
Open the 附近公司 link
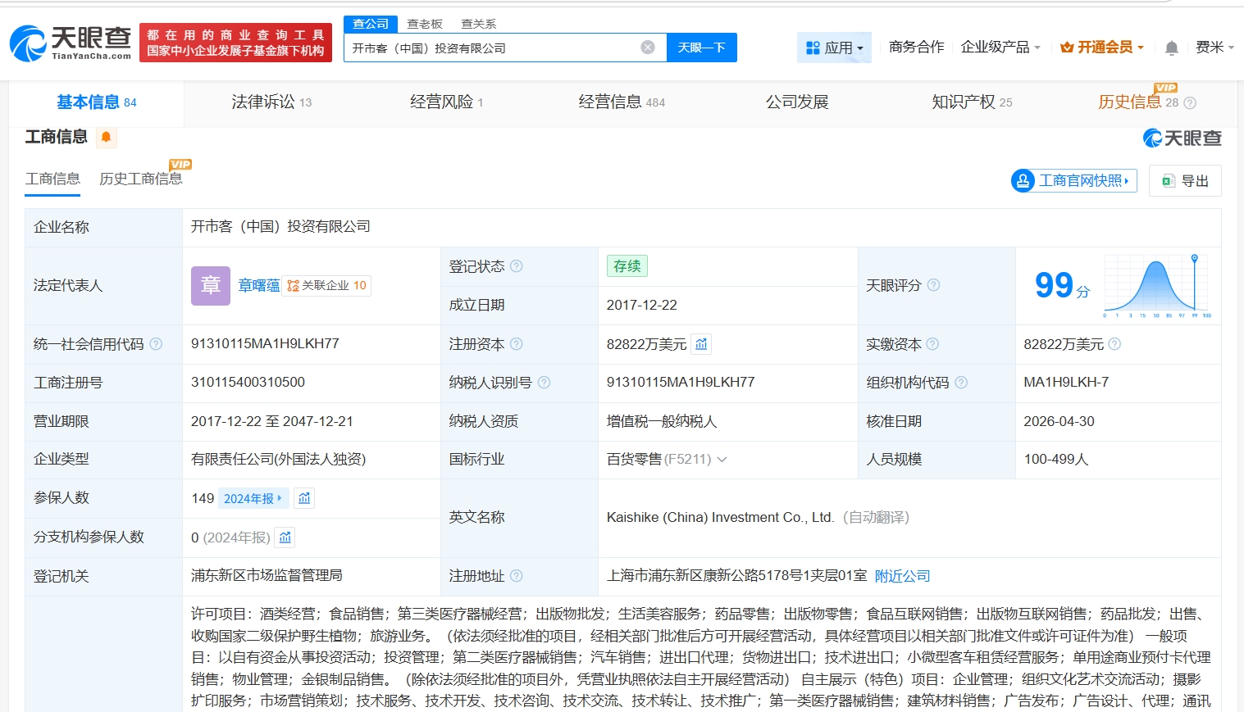(x=903, y=576)
